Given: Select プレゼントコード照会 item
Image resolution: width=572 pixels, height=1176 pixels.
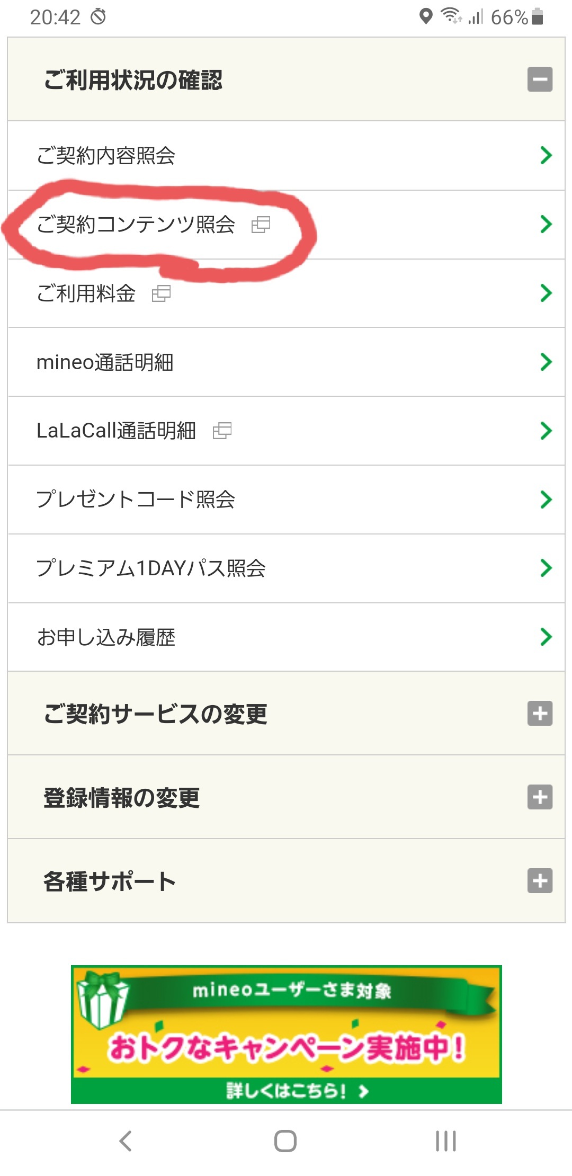Looking at the screenshot, I should tap(136, 500).
